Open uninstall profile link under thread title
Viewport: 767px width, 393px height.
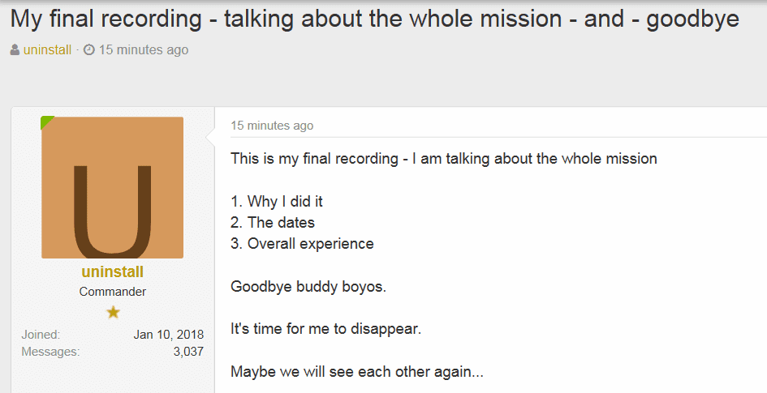(x=47, y=49)
